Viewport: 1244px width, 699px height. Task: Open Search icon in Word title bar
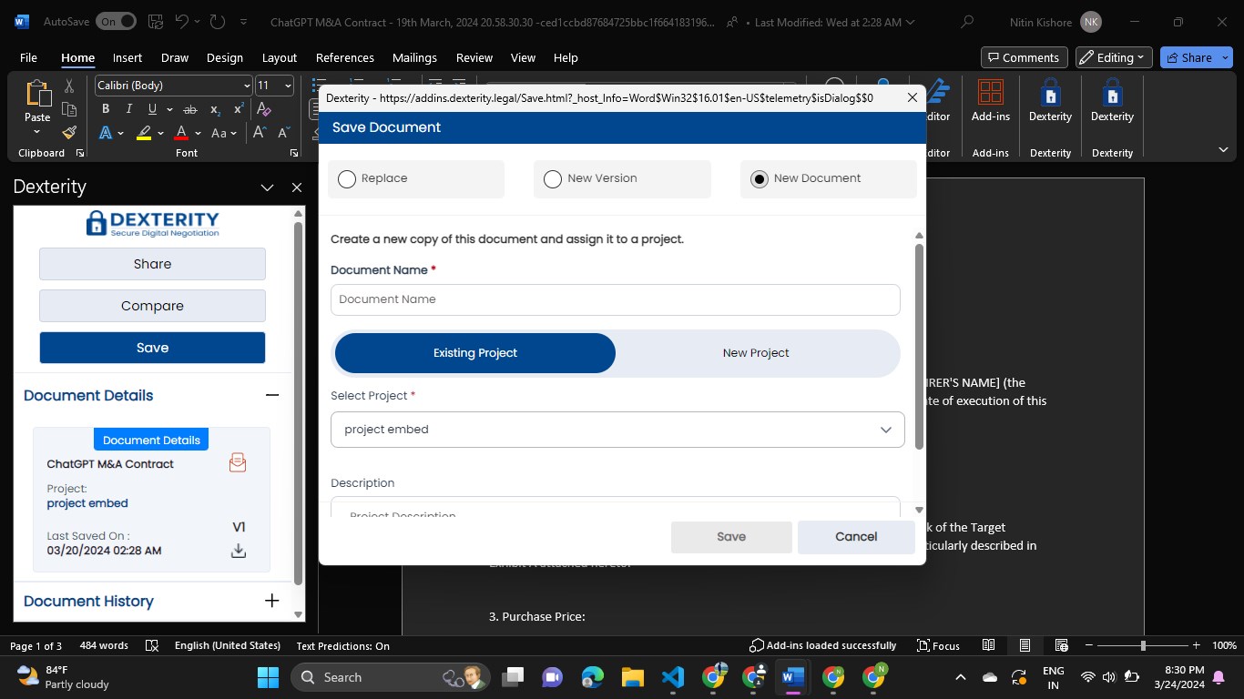coord(967,22)
